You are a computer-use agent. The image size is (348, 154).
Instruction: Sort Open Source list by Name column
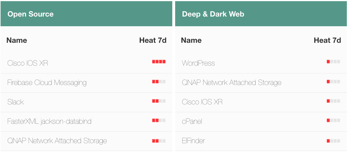[17, 40]
